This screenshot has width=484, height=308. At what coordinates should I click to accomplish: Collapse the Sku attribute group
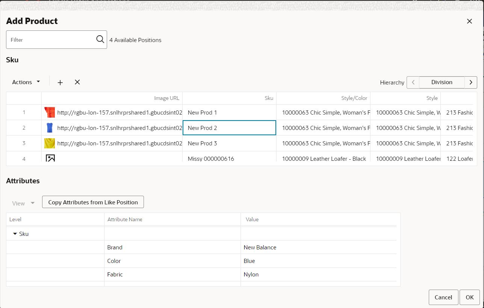[15, 234]
